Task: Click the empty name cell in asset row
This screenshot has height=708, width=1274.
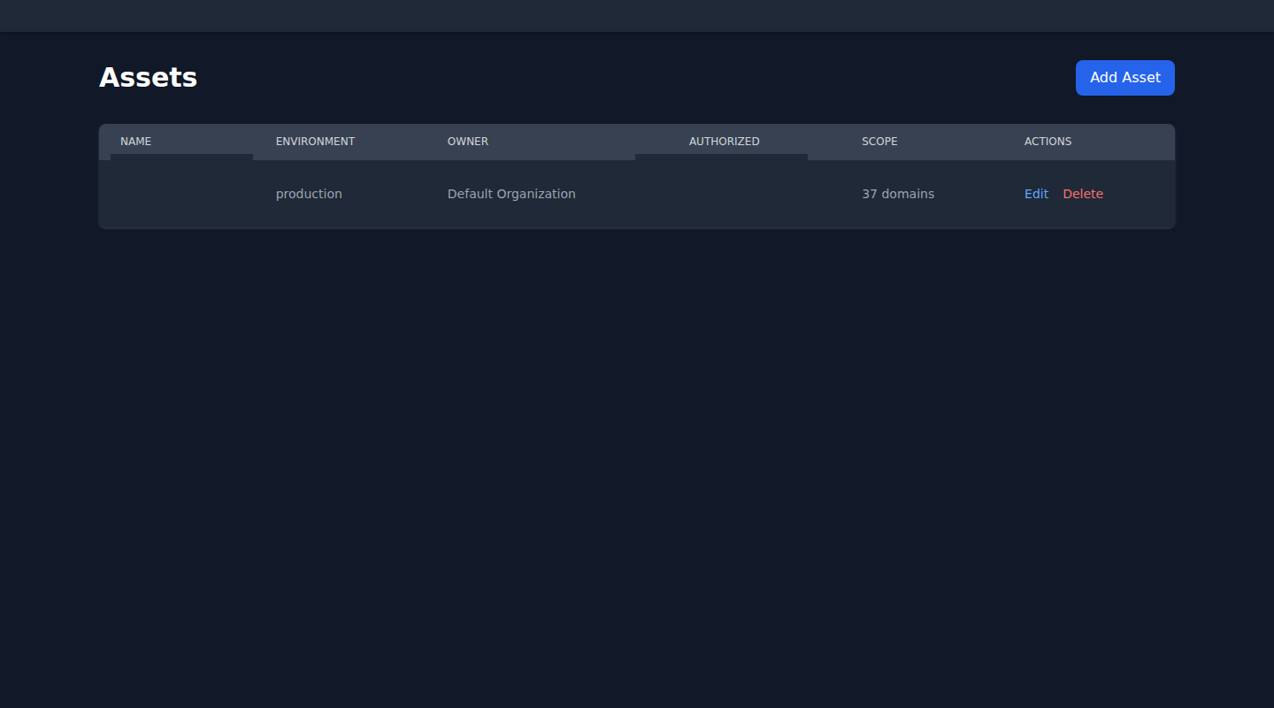Action: click(181, 194)
